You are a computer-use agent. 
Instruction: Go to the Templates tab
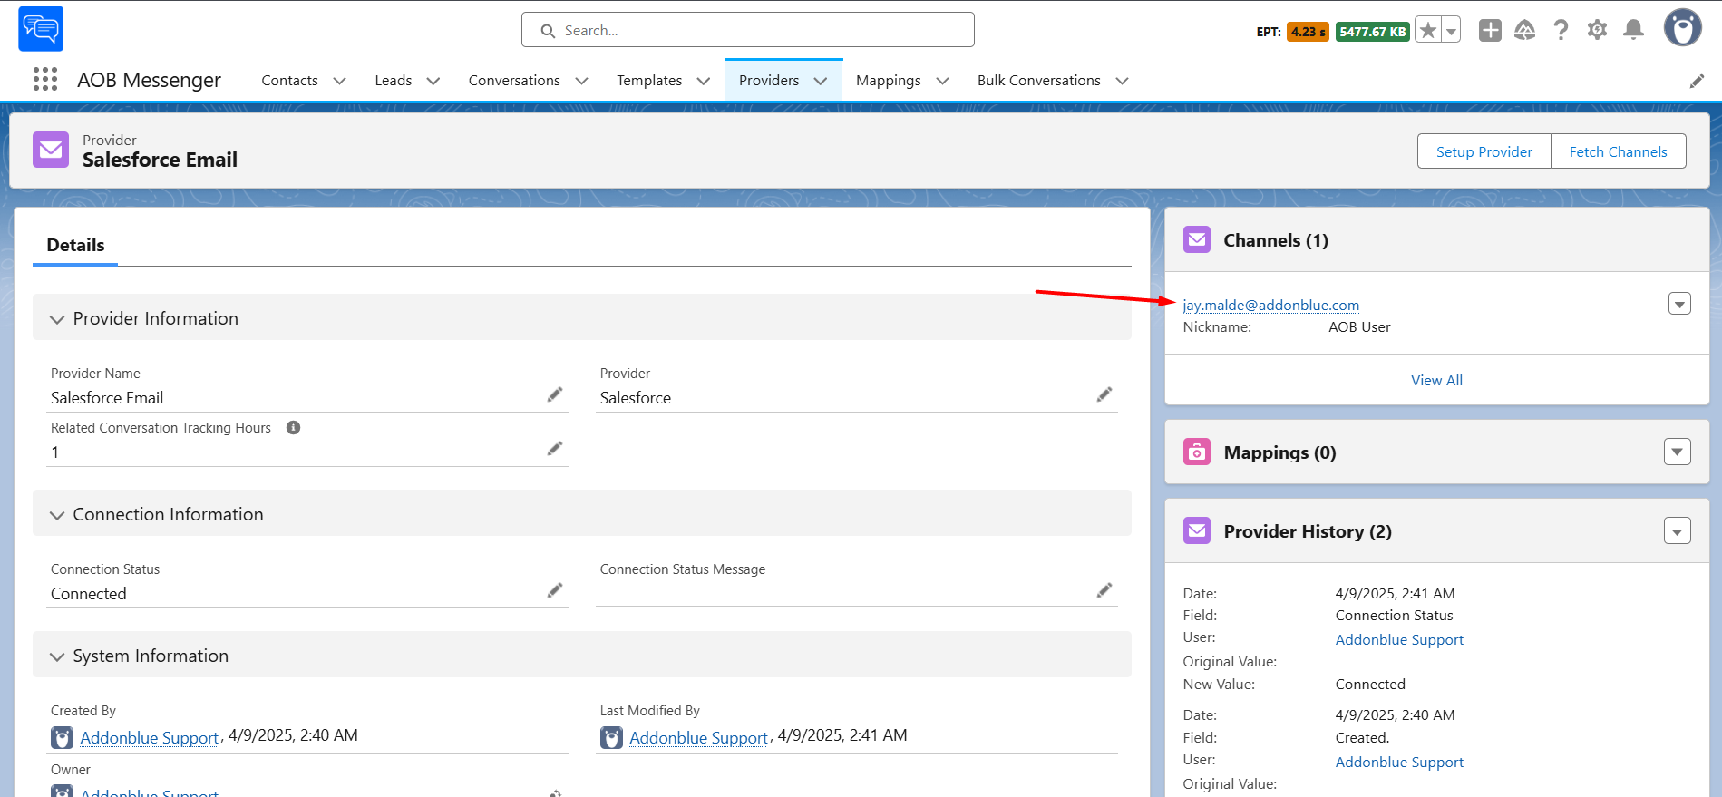pyautogui.click(x=649, y=81)
